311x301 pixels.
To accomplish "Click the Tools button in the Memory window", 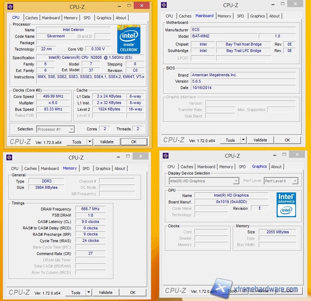I will (x=76, y=292).
